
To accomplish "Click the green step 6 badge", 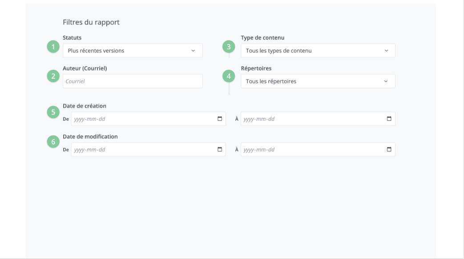I will (x=53, y=142).
